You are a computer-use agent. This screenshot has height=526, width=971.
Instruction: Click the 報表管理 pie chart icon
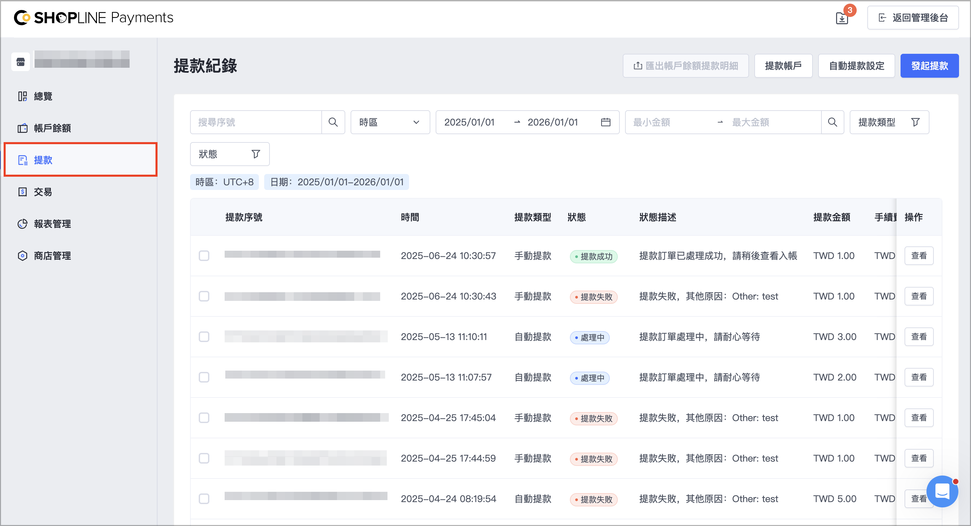point(22,224)
